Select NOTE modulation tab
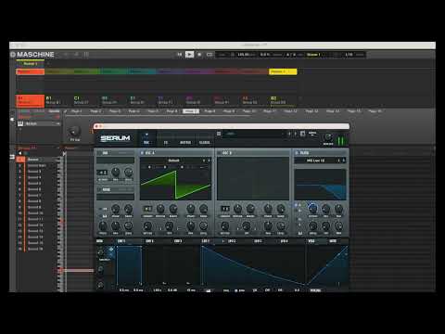 pos(333,241)
